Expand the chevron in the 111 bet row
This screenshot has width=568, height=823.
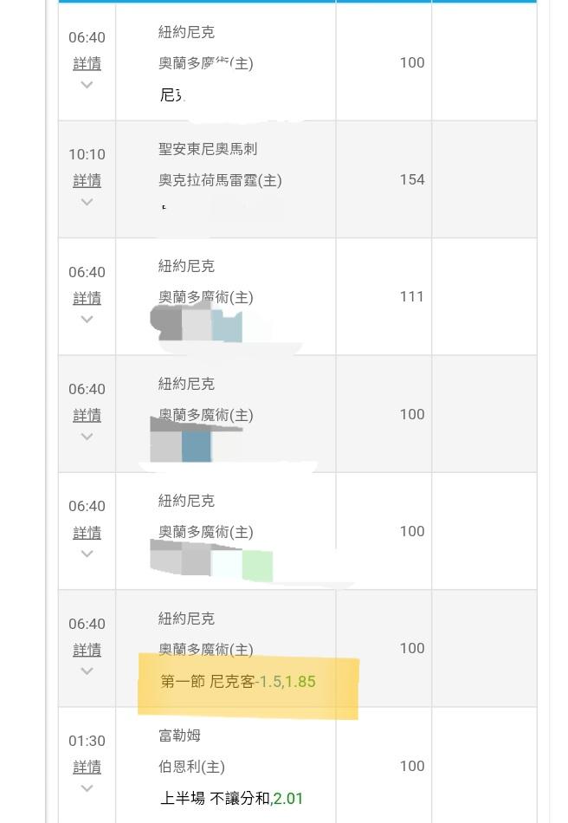pos(87,319)
